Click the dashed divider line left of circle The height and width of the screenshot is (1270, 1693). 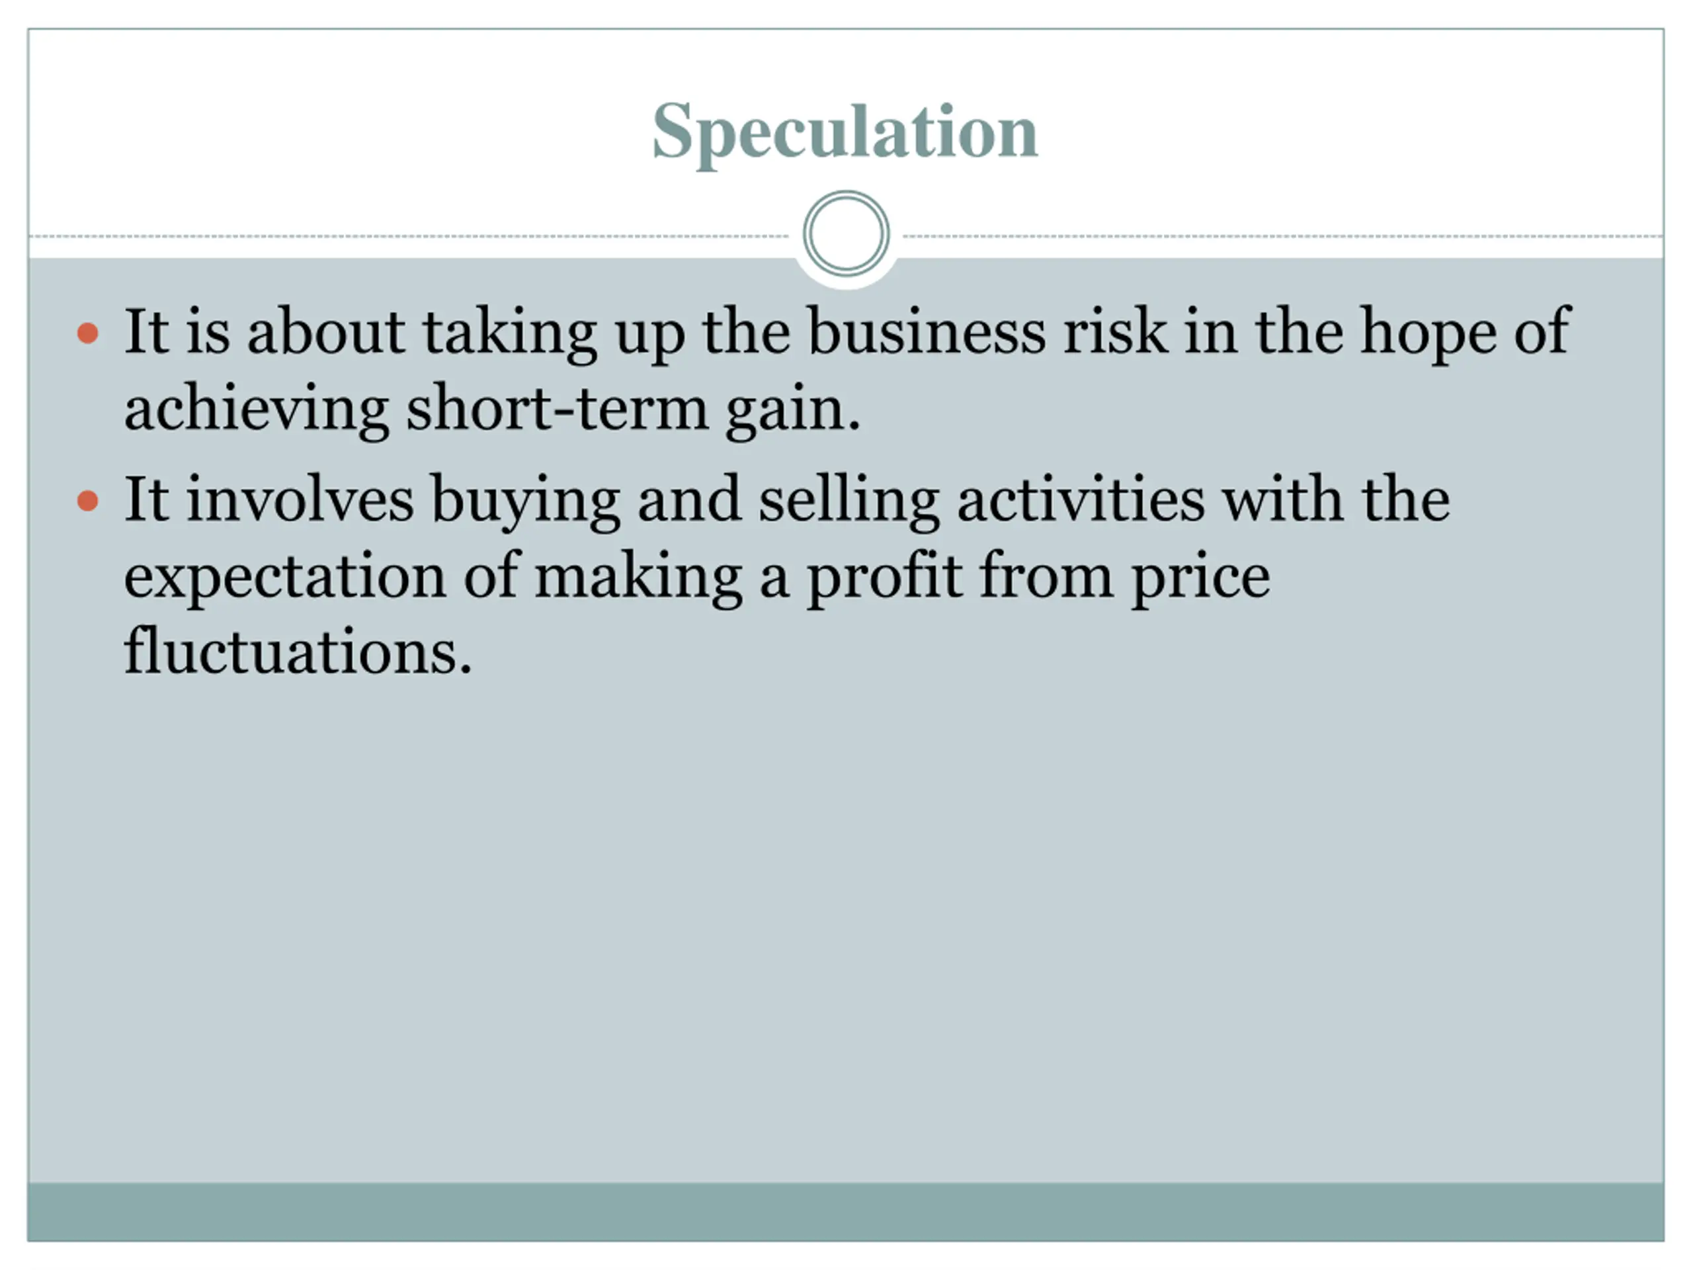pyautogui.click(x=409, y=237)
